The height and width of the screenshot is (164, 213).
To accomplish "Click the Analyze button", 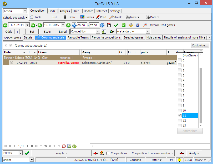I will point(194,153).
